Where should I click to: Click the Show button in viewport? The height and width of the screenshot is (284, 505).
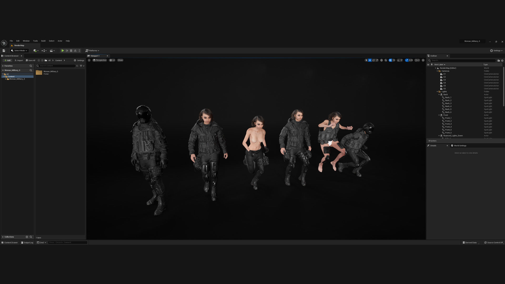click(x=120, y=60)
